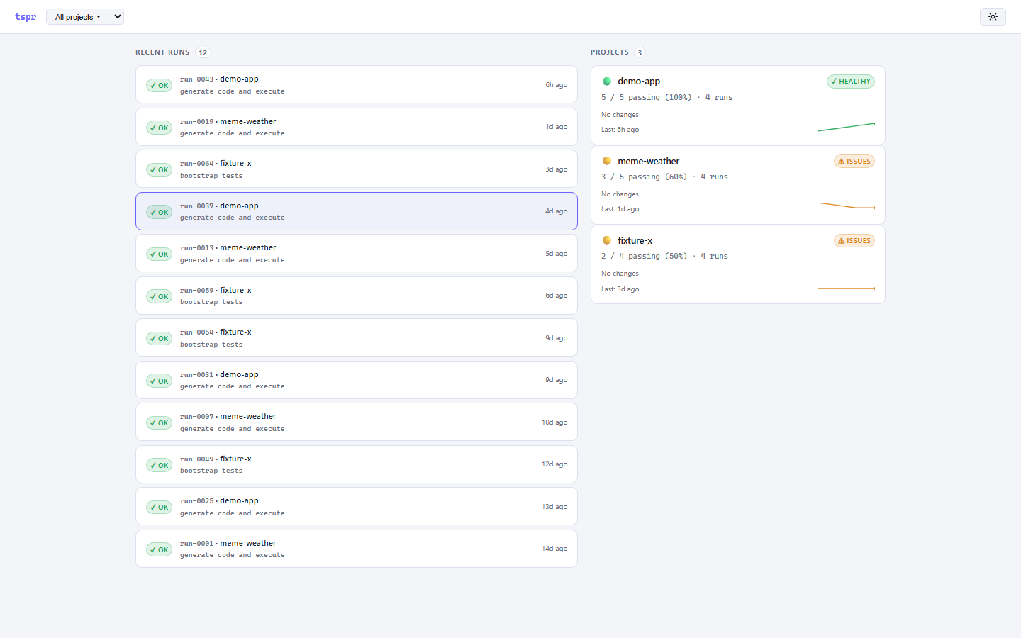Open run-0064 fixture-x bootstrap tests run
1021x638 pixels.
pos(357,169)
